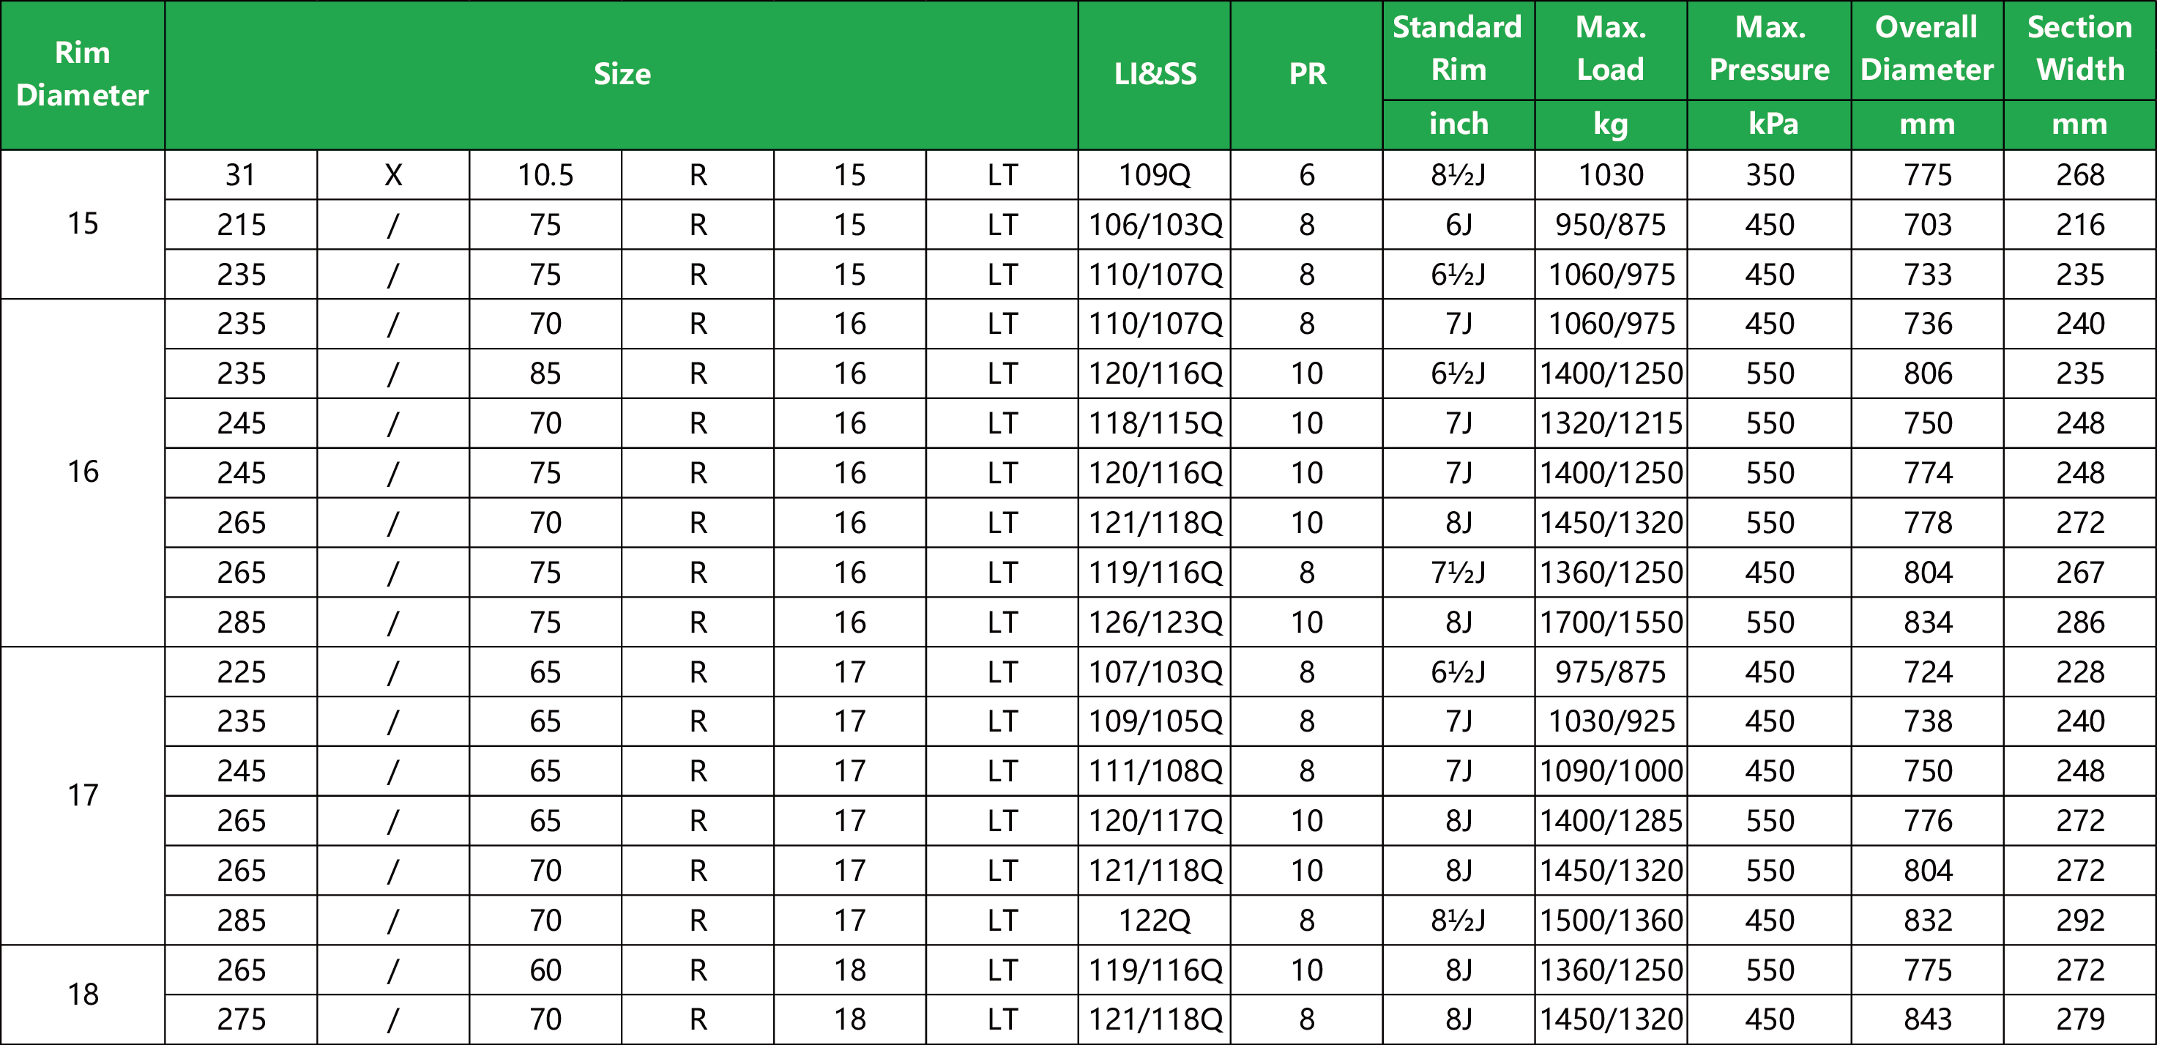Viewport: 2157px width, 1045px height.
Task: Click the 109/105Q cell
Action: (x=1155, y=721)
